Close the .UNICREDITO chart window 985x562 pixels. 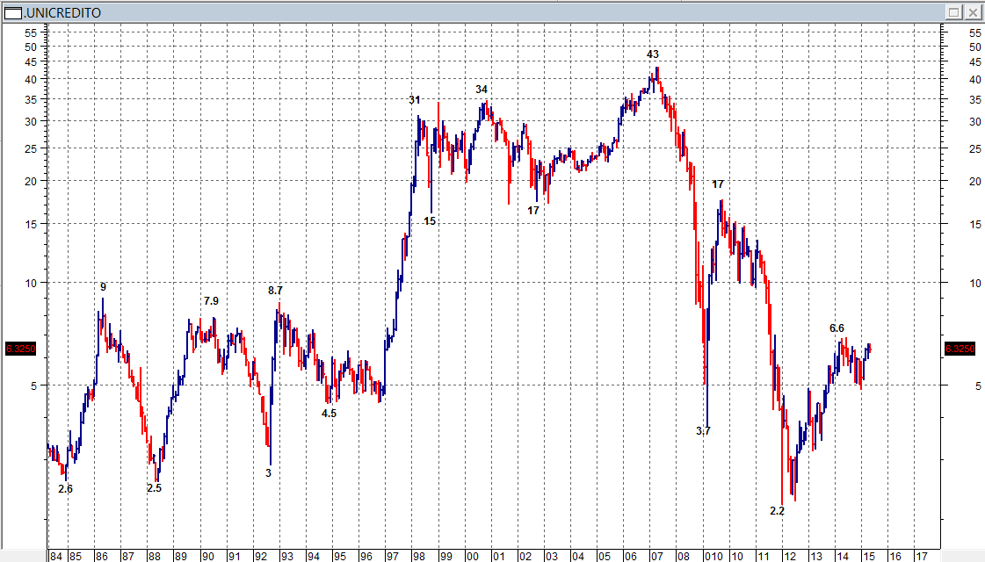point(973,12)
